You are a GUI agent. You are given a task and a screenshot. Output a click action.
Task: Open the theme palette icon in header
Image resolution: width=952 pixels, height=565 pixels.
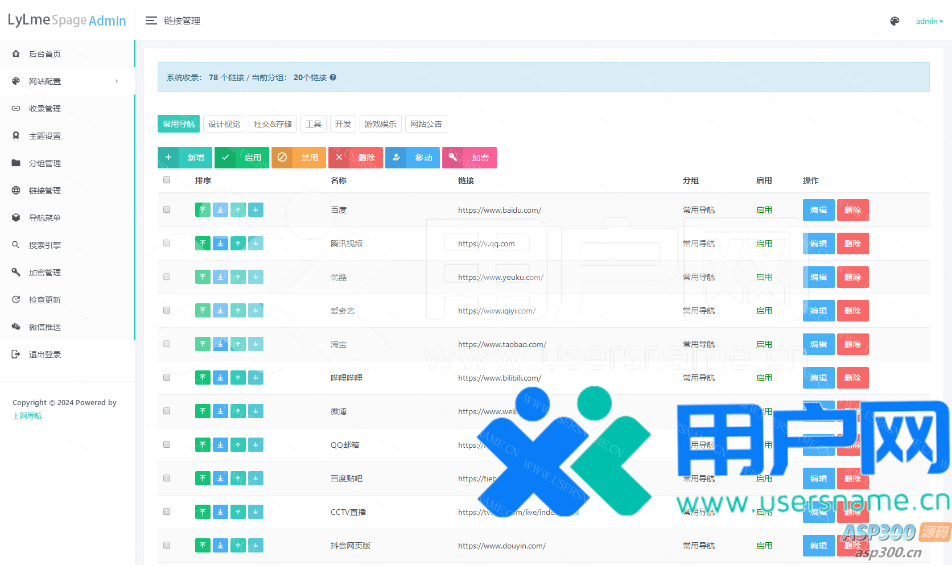pos(895,21)
